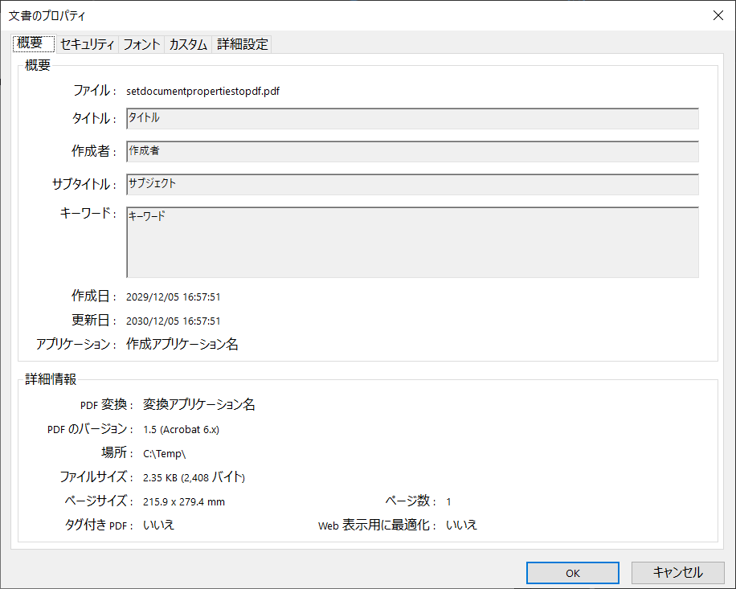The height and width of the screenshot is (589, 736).
Task: Open the フォント tab
Action: pyautogui.click(x=141, y=44)
